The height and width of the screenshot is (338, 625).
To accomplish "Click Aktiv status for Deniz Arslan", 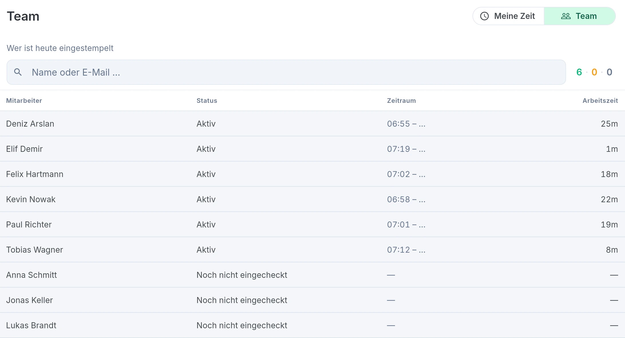I will click(x=206, y=124).
